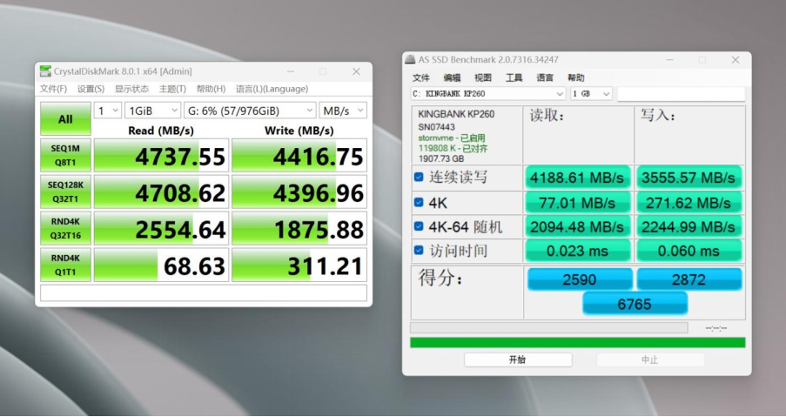Click the read score 2590
The image size is (786, 417).
[580, 279]
